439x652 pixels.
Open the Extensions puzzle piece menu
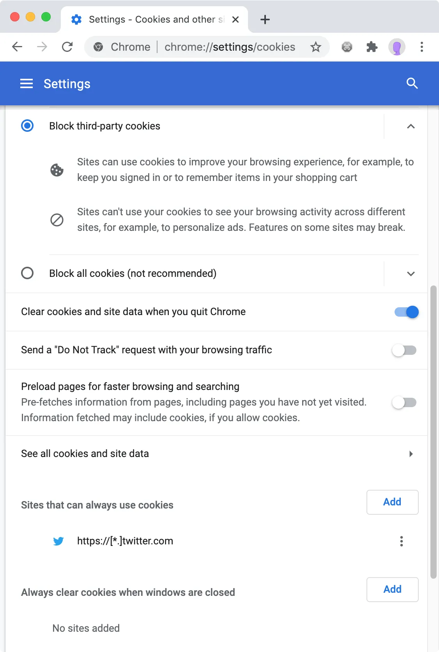[x=372, y=47]
